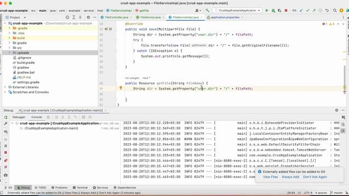Build project using hammer icon

207,10
